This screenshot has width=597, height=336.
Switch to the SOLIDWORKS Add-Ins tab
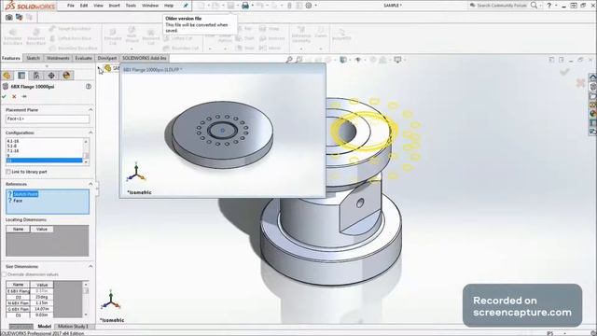coord(145,58)
